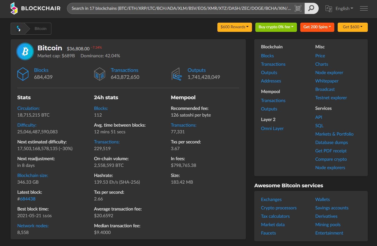Open latest block 684438 link
This screenshot has height=246, width=377.
tap(28, 199)
